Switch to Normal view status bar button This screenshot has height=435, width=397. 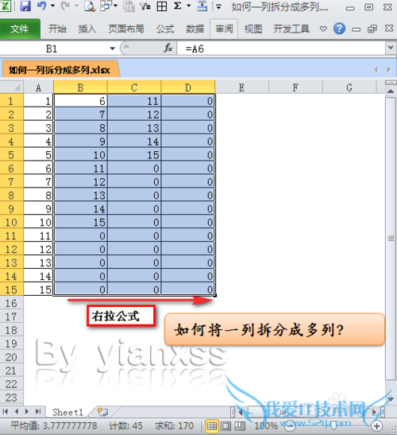212,425
